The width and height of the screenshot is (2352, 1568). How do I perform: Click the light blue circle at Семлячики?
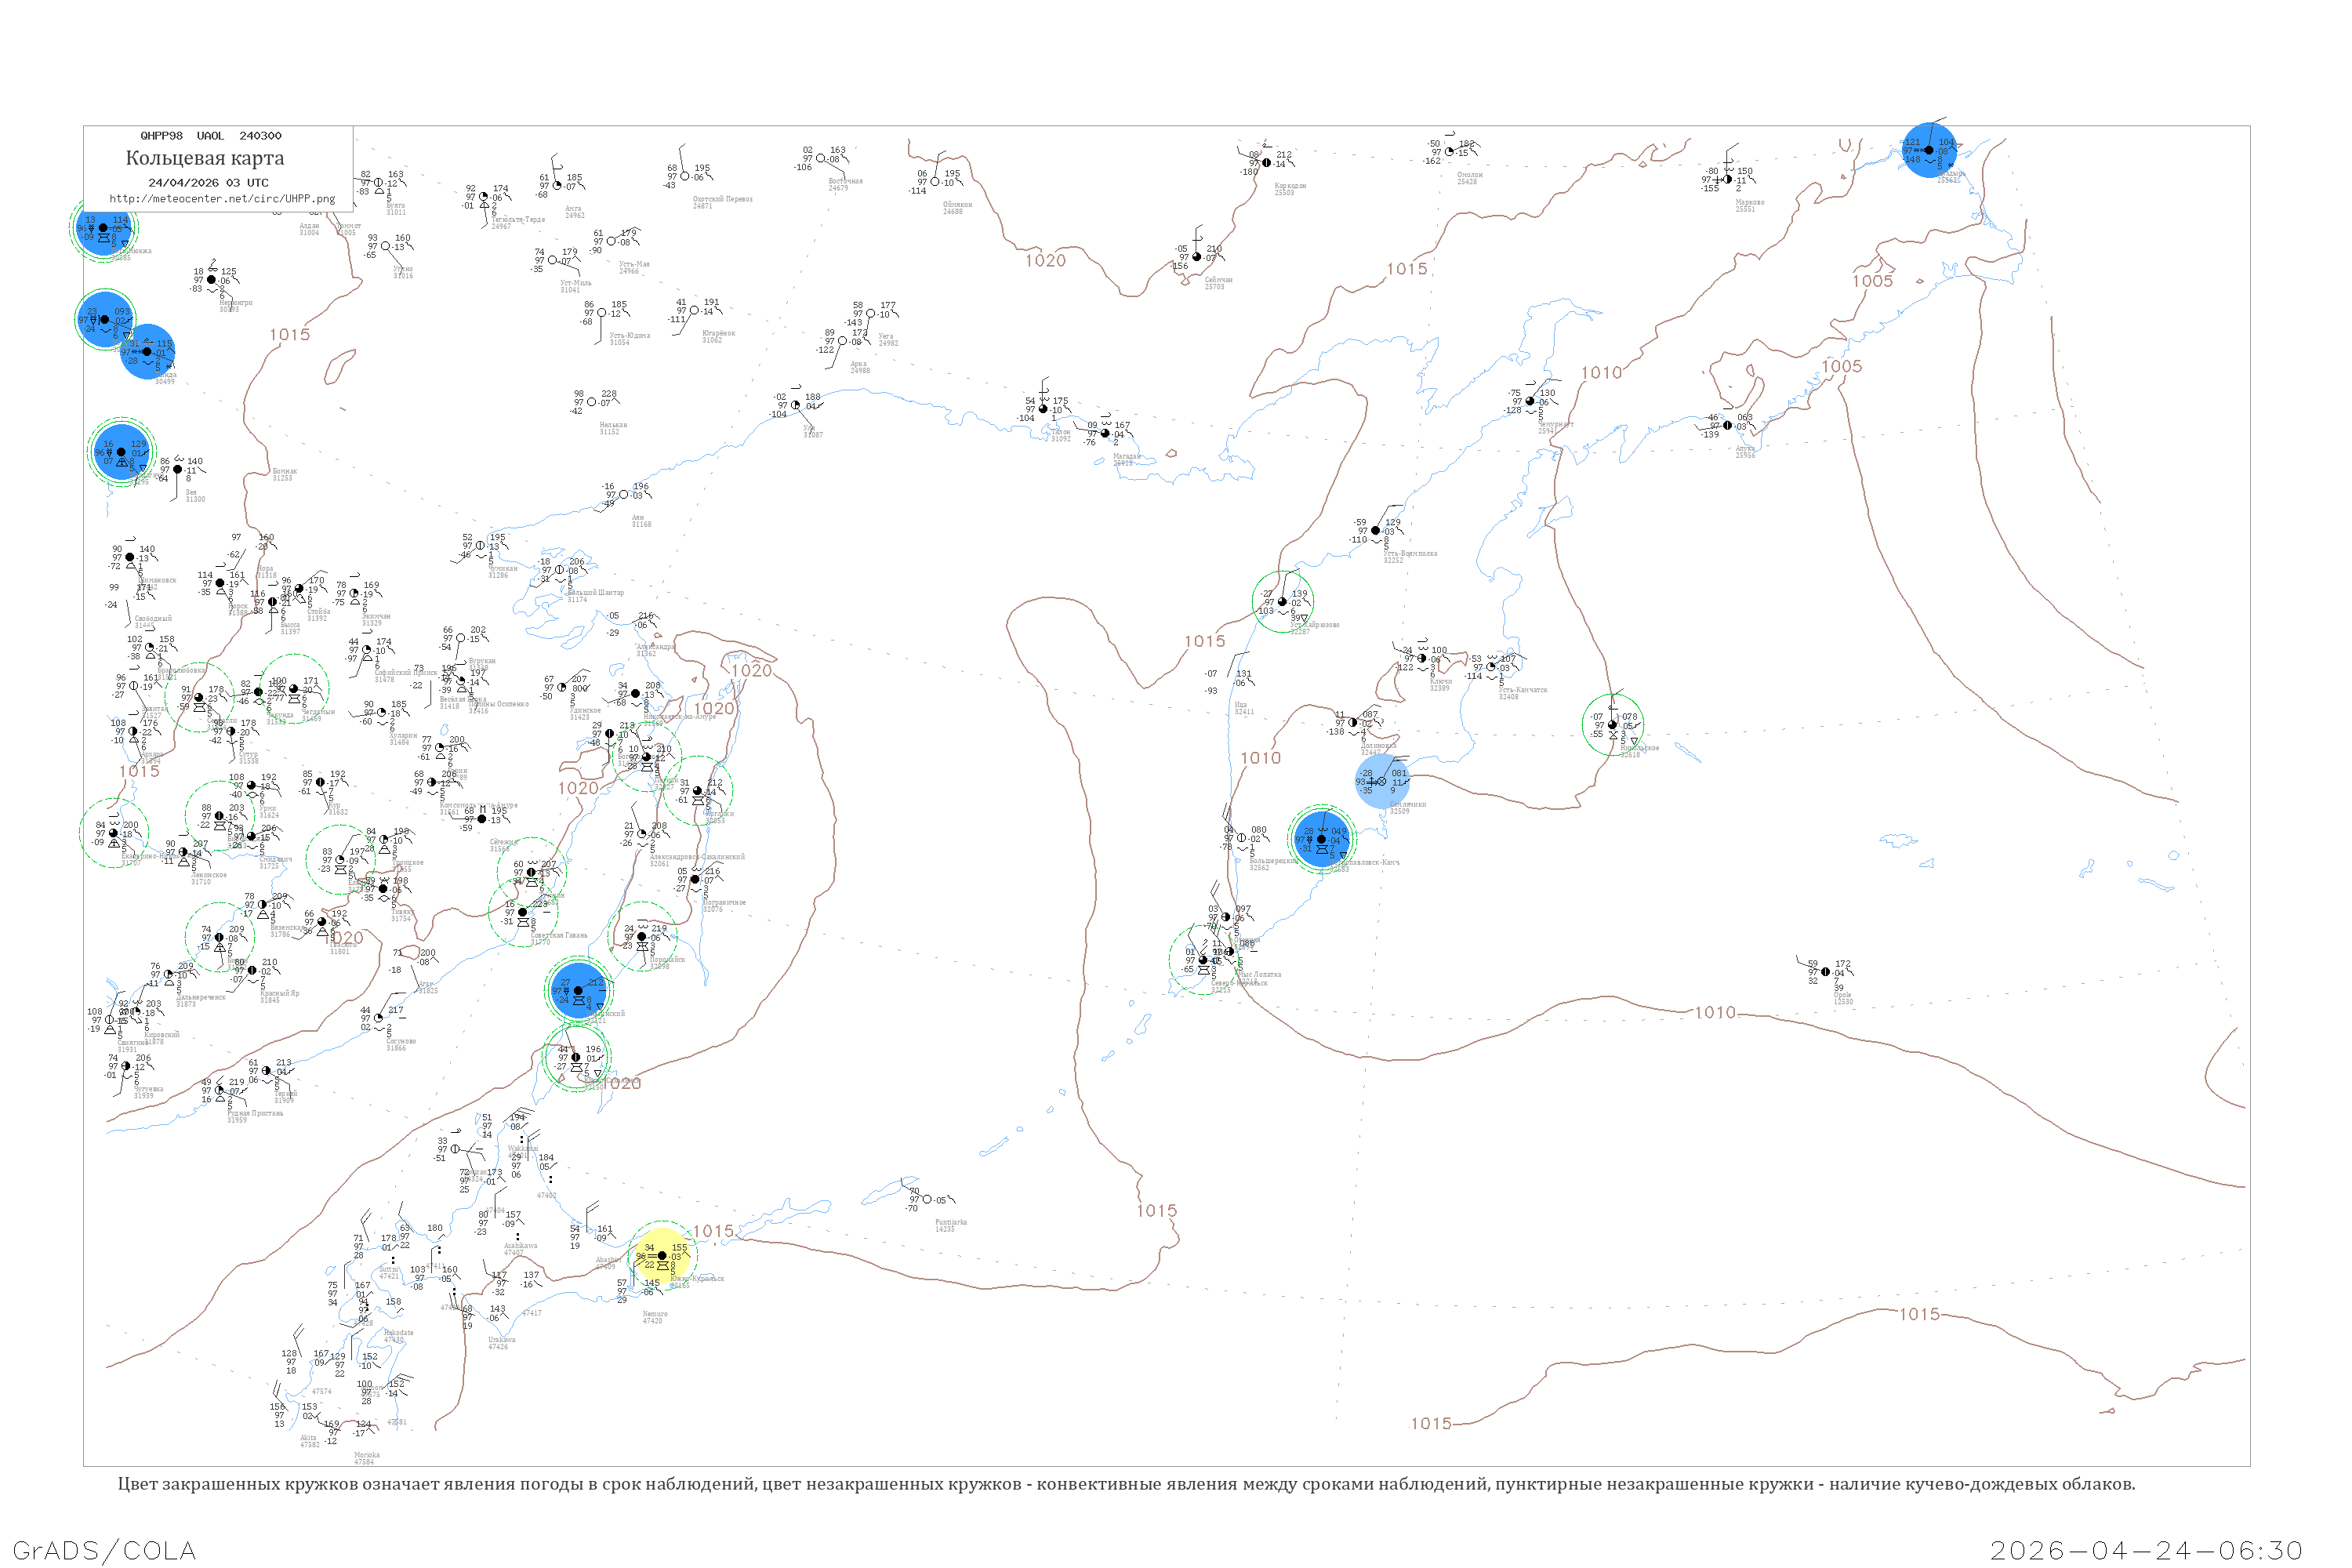click(1382, 781)
